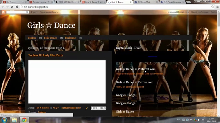Share post with BlogThis icon
The width and height of the screenshot is (220, 123).
[x=96, y=108]
